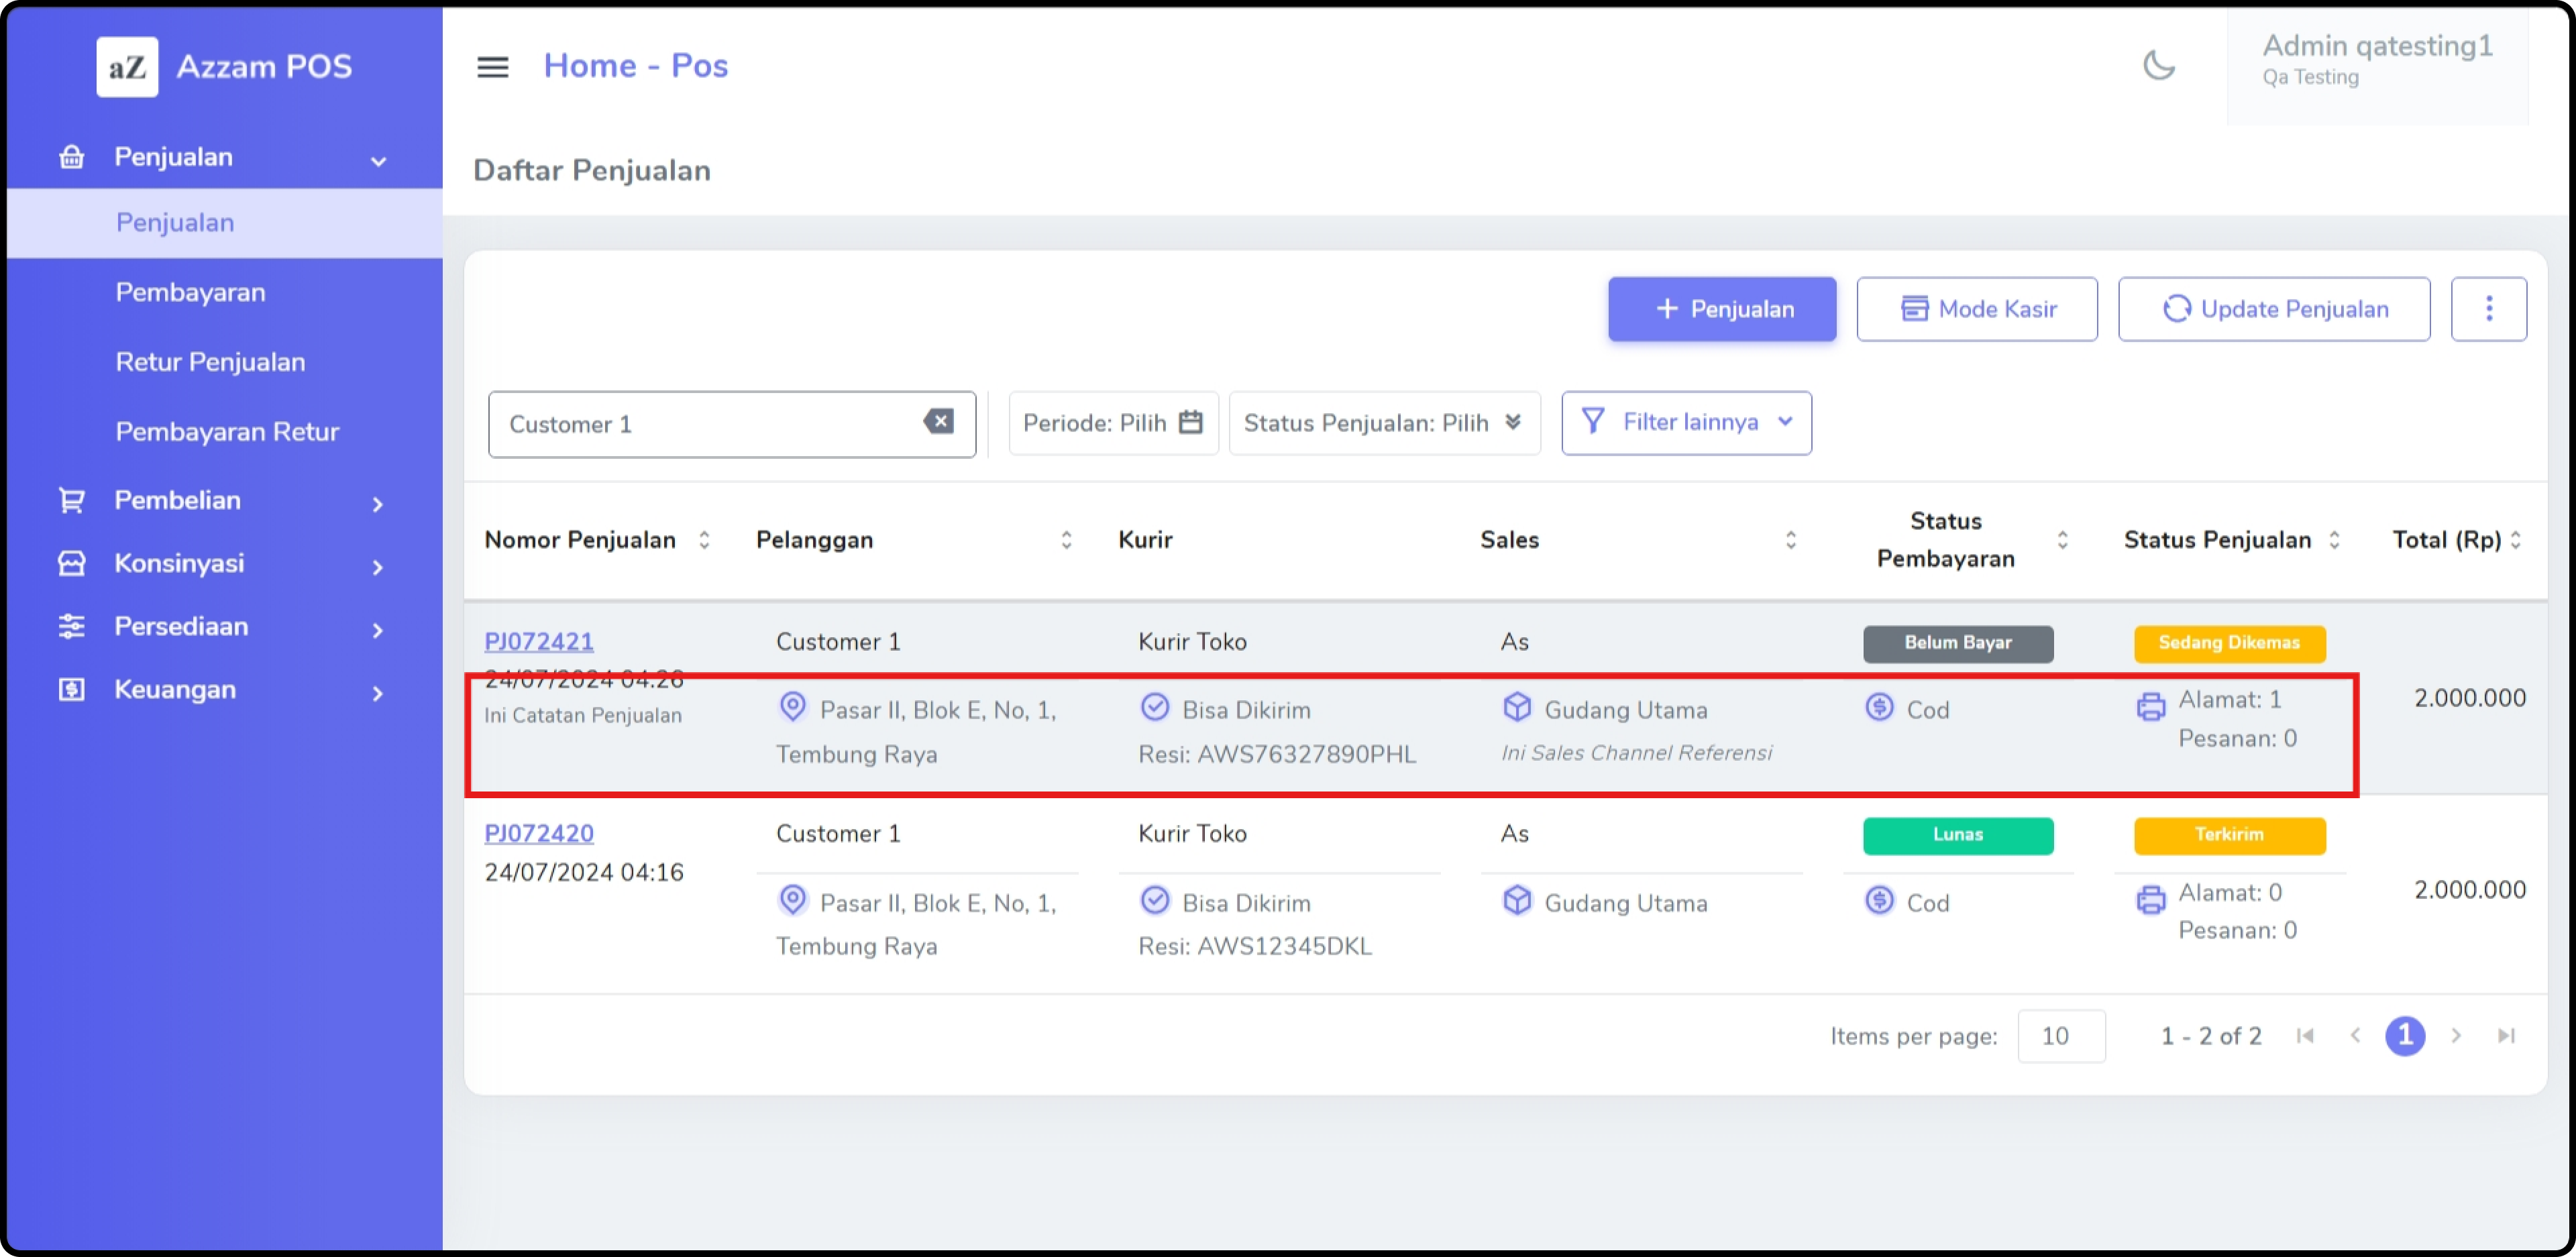Open sale link PJ072421

point(538,641)
